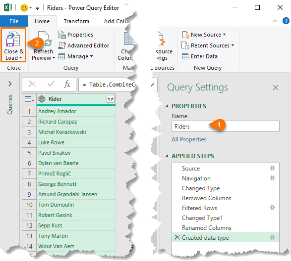Click the data type icon beside Rider
The width and height of the screenshot is (291, 261).
click(42, 99)
